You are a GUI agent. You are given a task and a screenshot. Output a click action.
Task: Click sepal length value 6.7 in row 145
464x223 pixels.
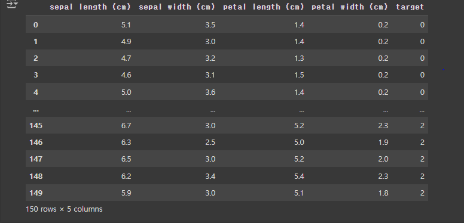click(126, 126)
